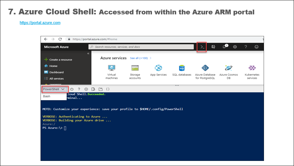Click the Search resources, services, and docs box
Viewport: 294px width, 166px height.
(x=141, y=47)
